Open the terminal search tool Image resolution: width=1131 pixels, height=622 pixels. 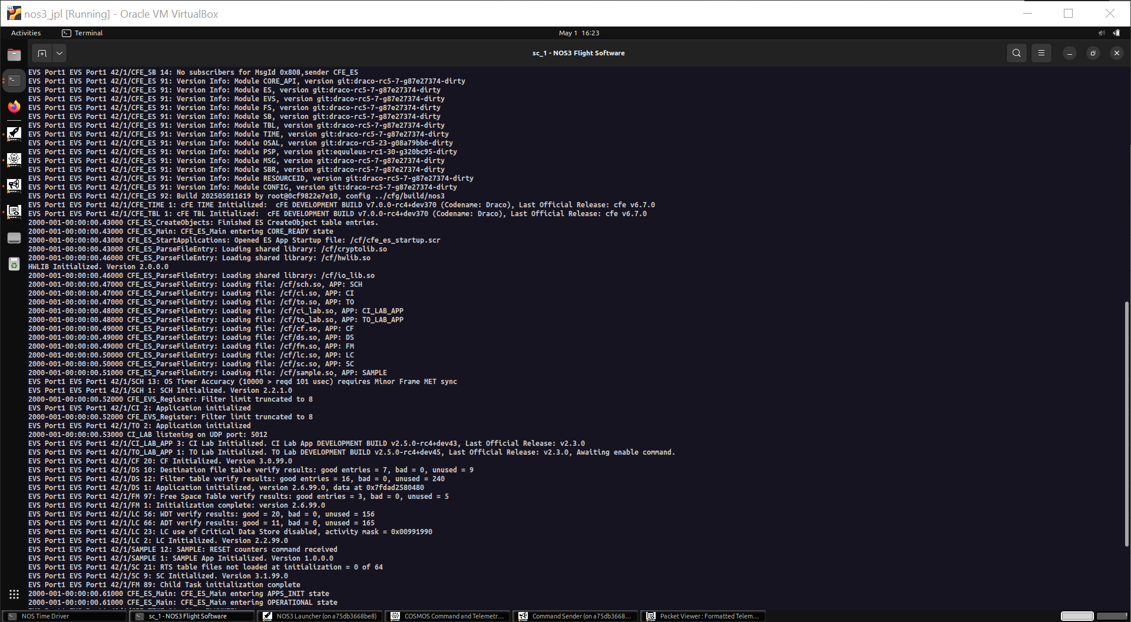[x=1016, y=53]
